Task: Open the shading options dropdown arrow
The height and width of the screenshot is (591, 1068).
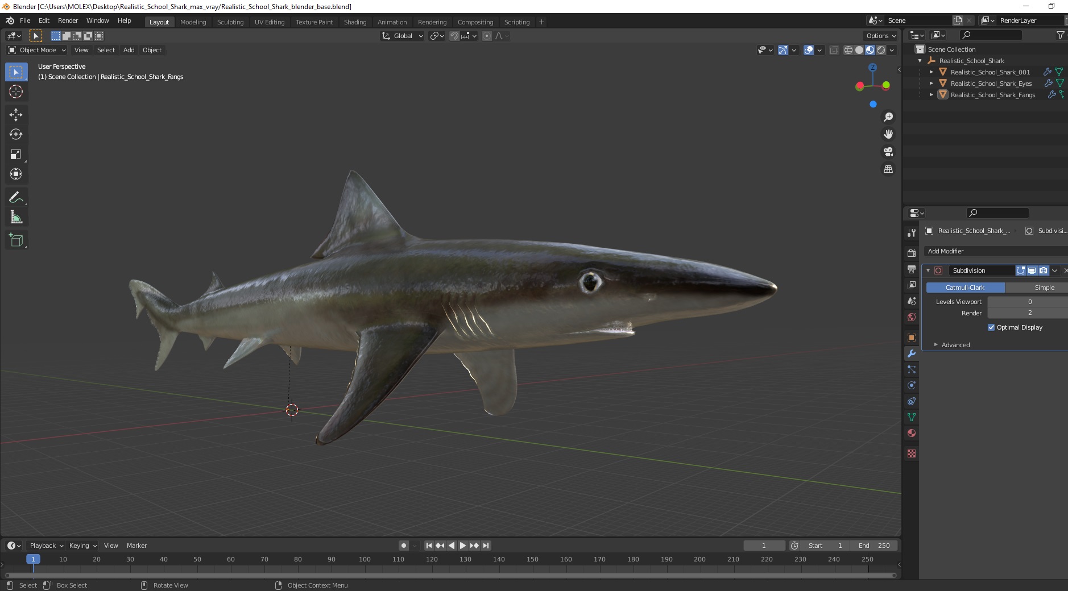Action: pyautogui.click(x=892, y=50)
